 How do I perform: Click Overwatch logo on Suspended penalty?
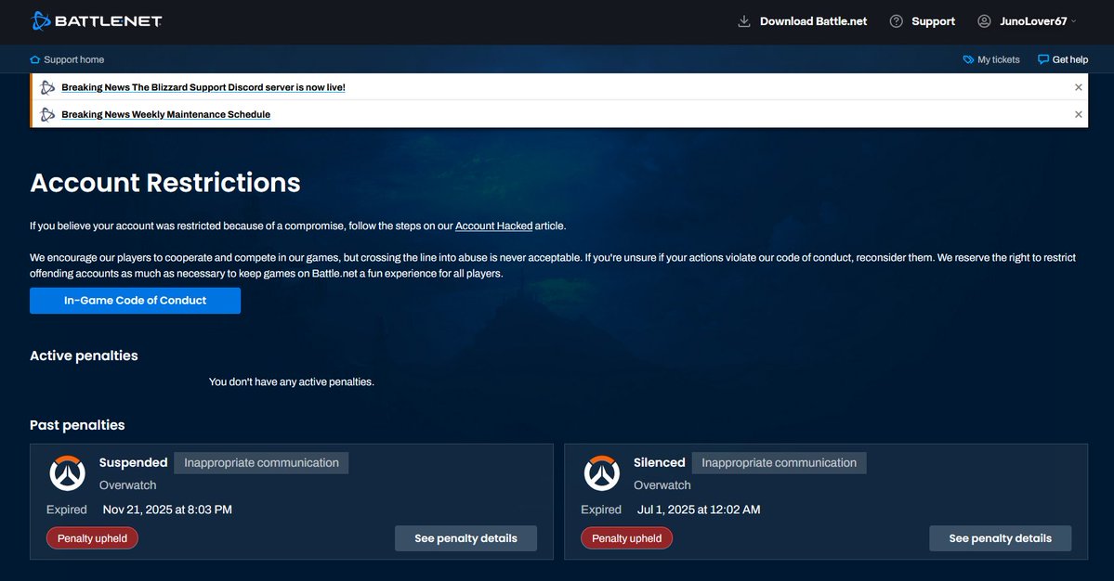tap(68, 473)
